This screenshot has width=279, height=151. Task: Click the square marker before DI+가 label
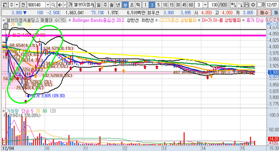click(199, 20)
